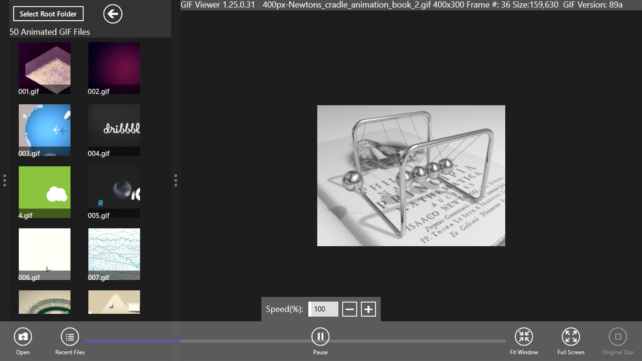Select the 007.gif mountains thumbnail

pyautogui.click(x=114, y=254)
